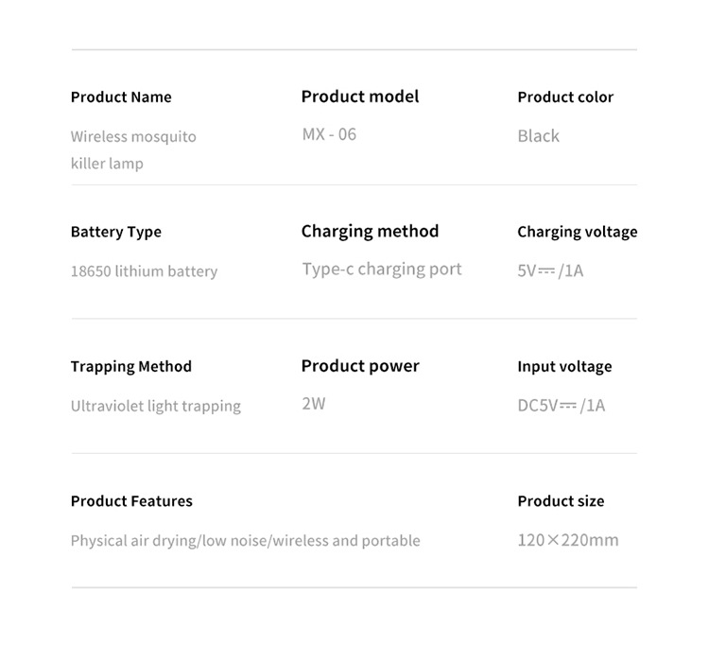The height and width of the screenshot is (663, 709).
Task: Click the Product Features description text
Action: coord(245,541)
